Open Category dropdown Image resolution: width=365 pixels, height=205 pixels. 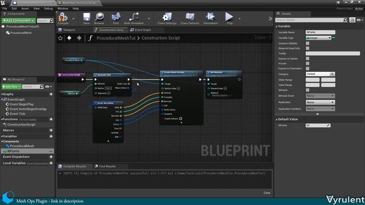click(321, 74)
